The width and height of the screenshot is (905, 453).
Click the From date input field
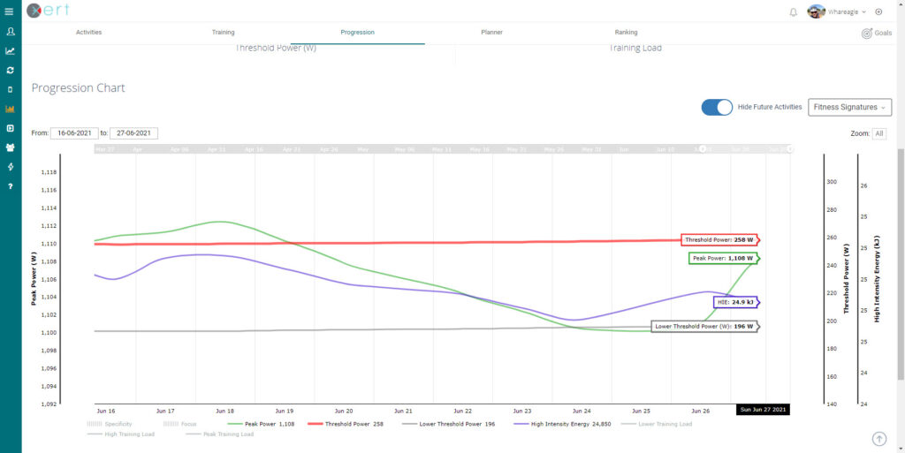click(x=73, y=133)
